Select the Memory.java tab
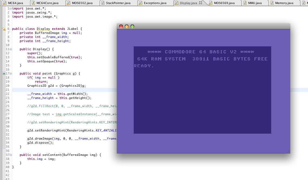Image resolution: width=308 pixels, height=180 pixels. [x=284, y=3]
